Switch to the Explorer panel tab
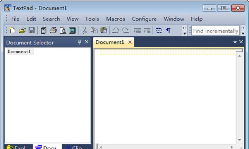Viewport: 249px width, 149px height. (x=18, y=147)
